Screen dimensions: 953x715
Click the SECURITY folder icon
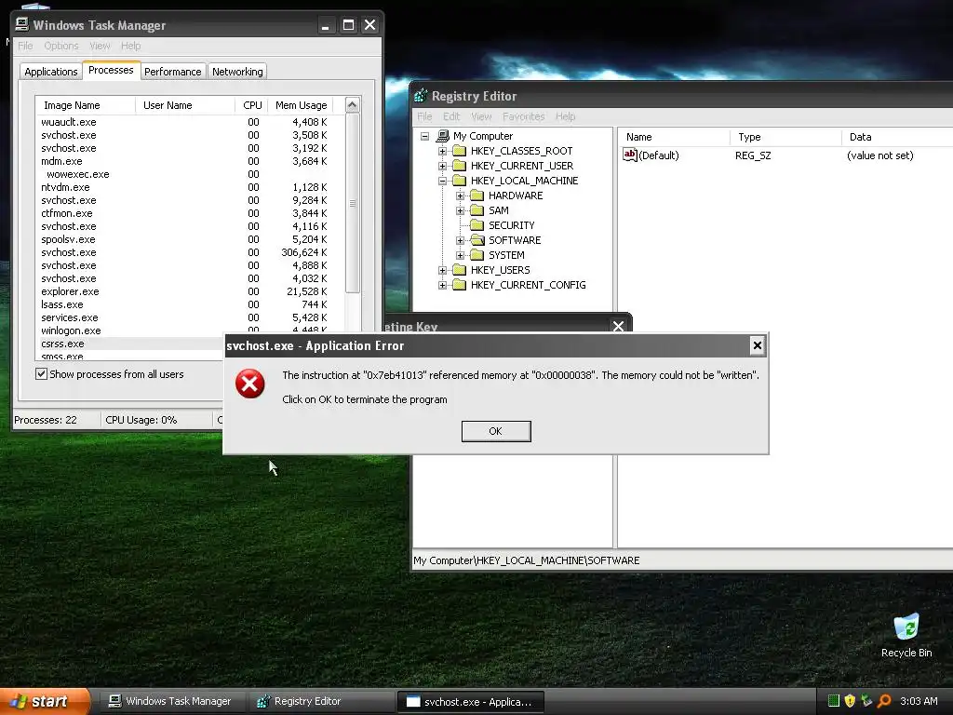[x=477, y=225]
